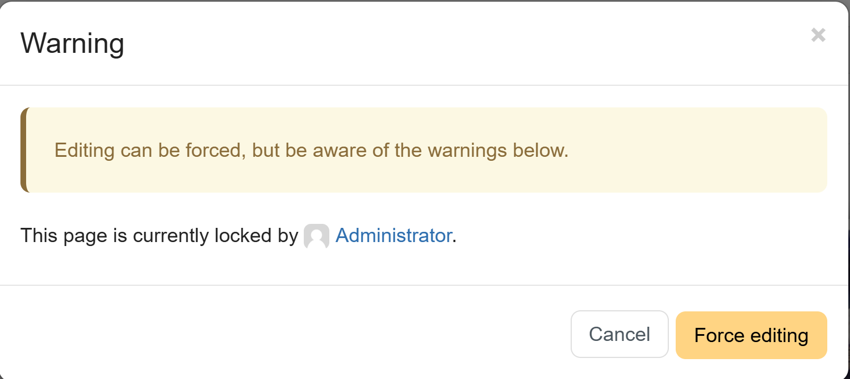Open the Administrator profile link

point(393,235)
